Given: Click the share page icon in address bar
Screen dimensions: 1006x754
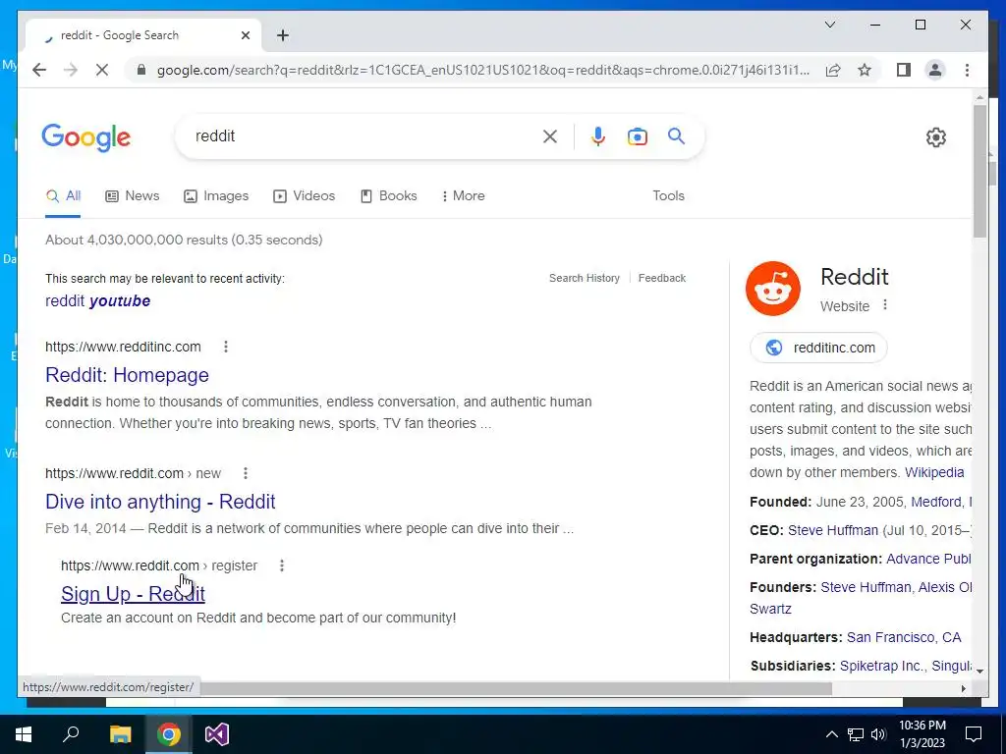Looking at the screenshot, I should (x=833, y=70).
